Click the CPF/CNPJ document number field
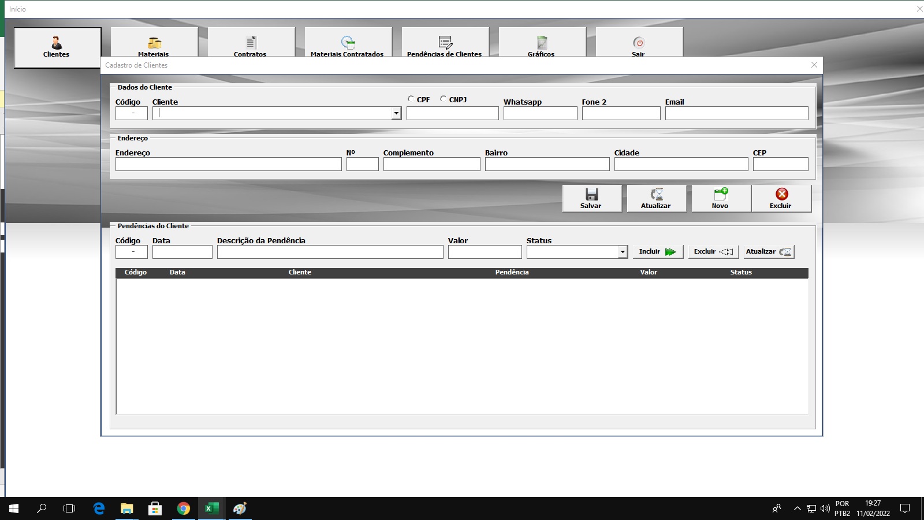924x520 pixels. pos(452,113)
